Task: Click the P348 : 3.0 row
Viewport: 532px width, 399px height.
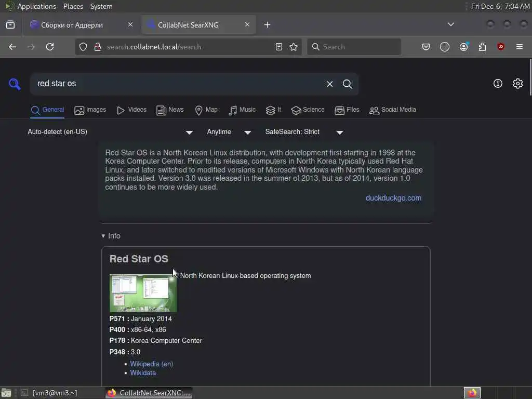Action: pyautogui.click(x=125, y=352)
